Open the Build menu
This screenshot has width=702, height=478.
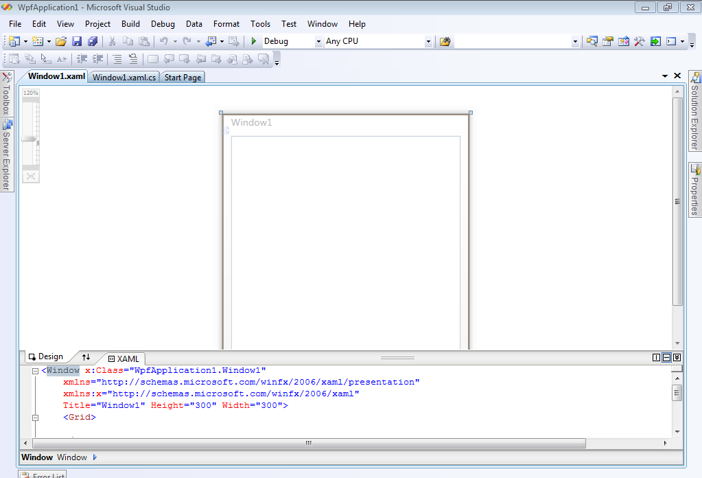(x=130, y=24)
